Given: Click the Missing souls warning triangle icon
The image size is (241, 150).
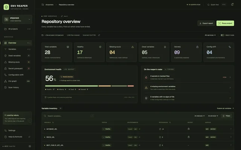Looking at the screenshot, I should point(133,47).
